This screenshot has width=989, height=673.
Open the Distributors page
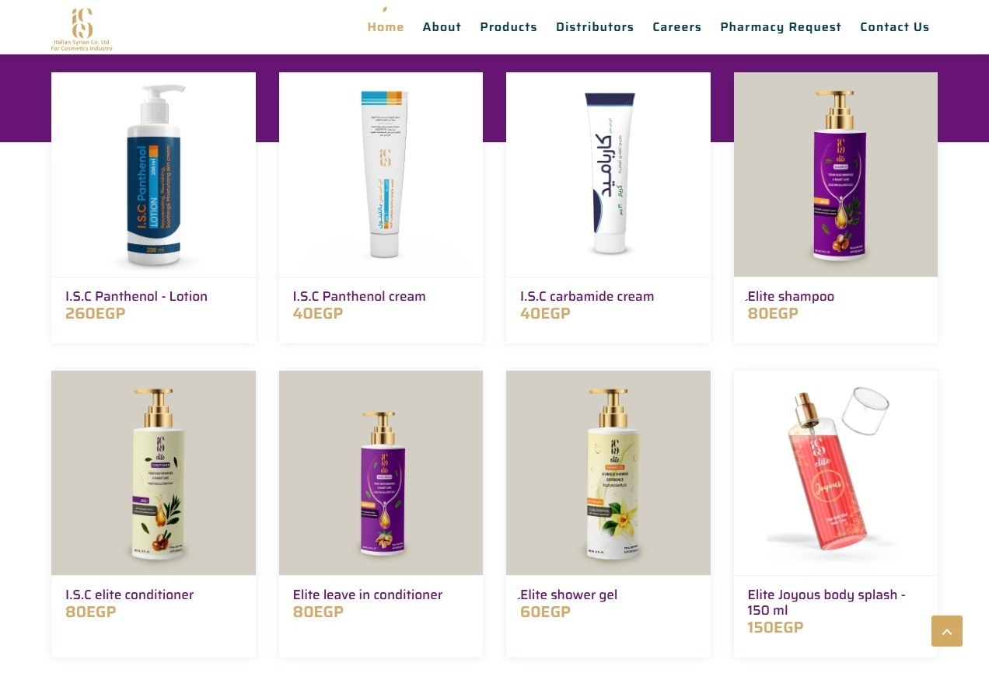(595, 27)
